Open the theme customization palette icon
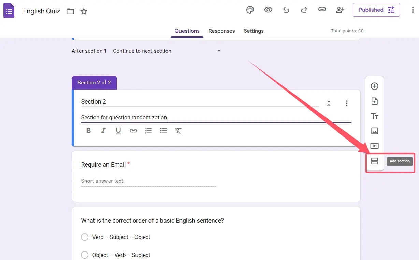 (250, 10)
